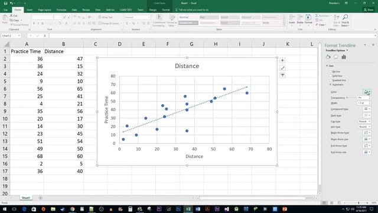Image resolution: width=378 pixels, height=213 pixels.
Task: Click the formula bar input
Action: pos(212,35)
